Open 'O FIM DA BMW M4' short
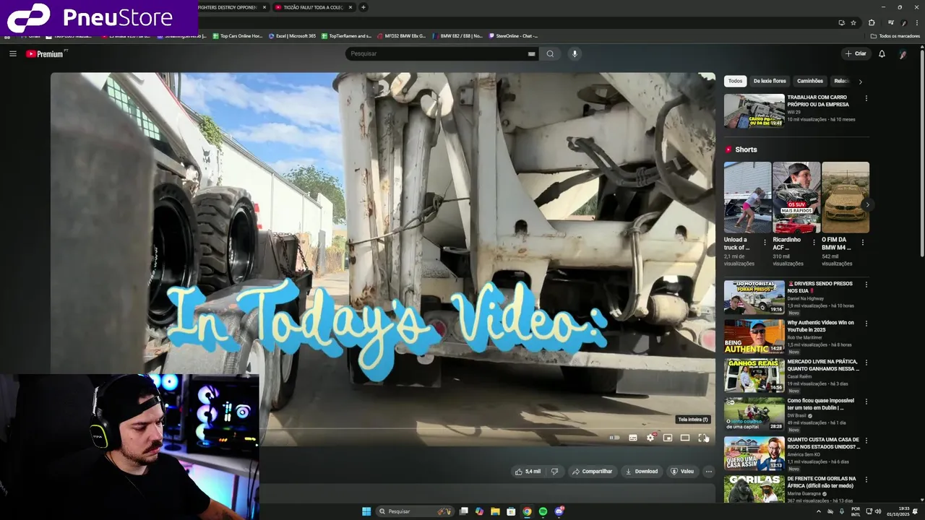Image resolution: width=925 pixels, height=520 pixels. pos(846,197)
